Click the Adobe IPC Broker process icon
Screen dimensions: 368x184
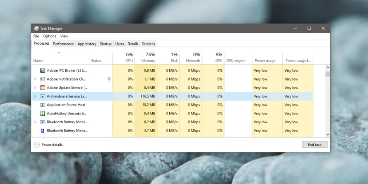42,70
